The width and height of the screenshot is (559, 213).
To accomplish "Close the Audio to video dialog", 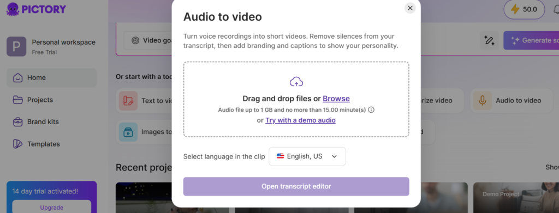I will point(410,8).
